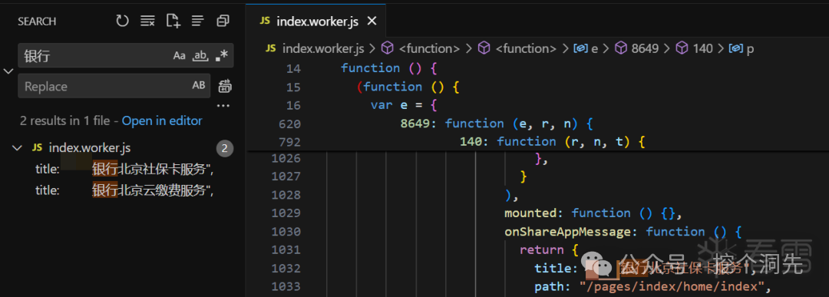Collapse all search results icon
The image size is (829, 297).
tap(223, 21)
